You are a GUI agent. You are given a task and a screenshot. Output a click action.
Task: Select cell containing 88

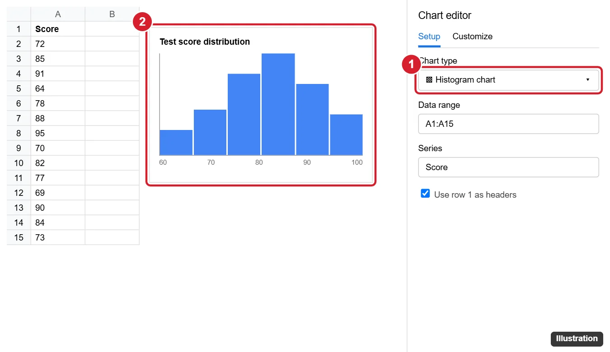[x=58, y=118]
